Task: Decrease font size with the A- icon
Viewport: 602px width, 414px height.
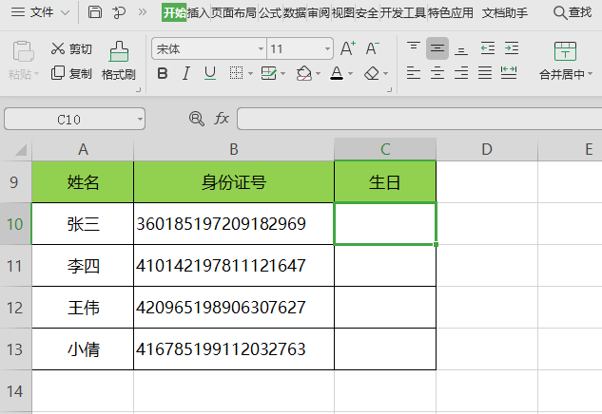Action: click(373, 48)
